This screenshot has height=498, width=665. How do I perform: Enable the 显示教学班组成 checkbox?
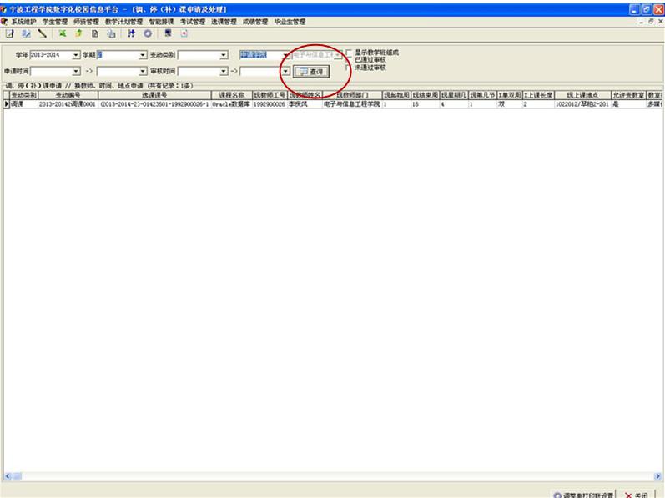pyautogui.click(x=349, y=53)
